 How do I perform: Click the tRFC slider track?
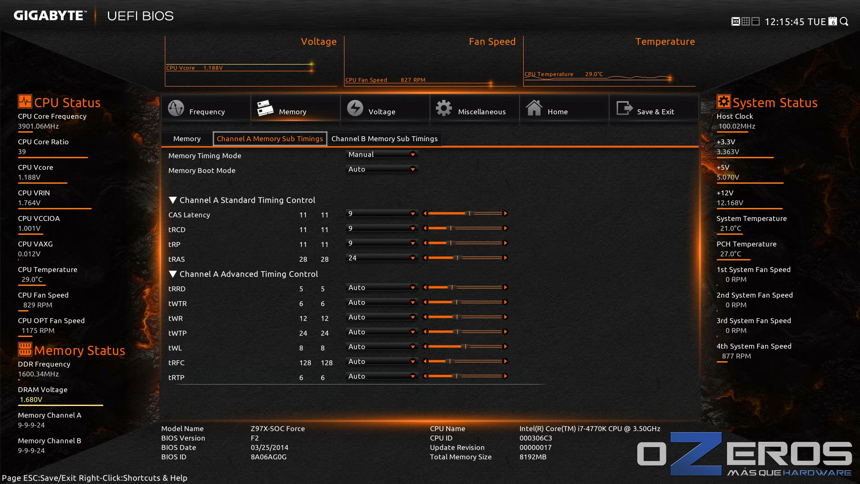click(465, 362)
